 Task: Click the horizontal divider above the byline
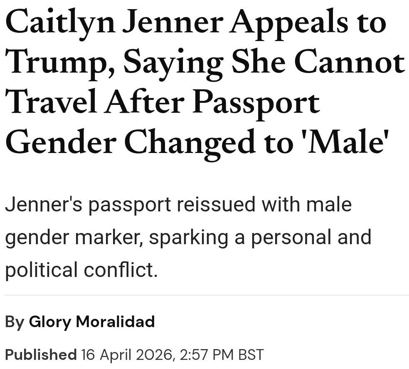tap(204, 295)
